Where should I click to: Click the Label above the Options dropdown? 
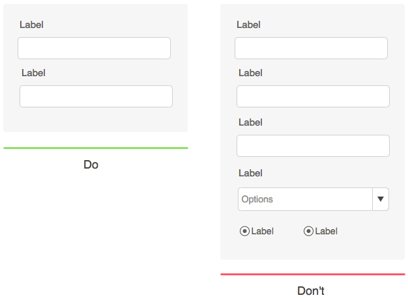(250, 173)
